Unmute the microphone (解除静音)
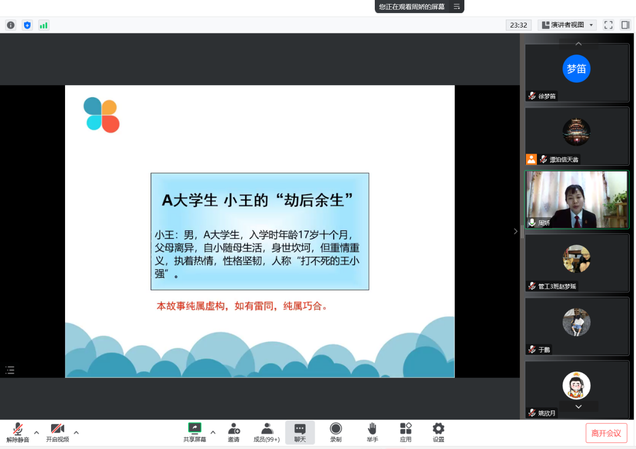Screen dimensions: 636x449 pos(18,432)
